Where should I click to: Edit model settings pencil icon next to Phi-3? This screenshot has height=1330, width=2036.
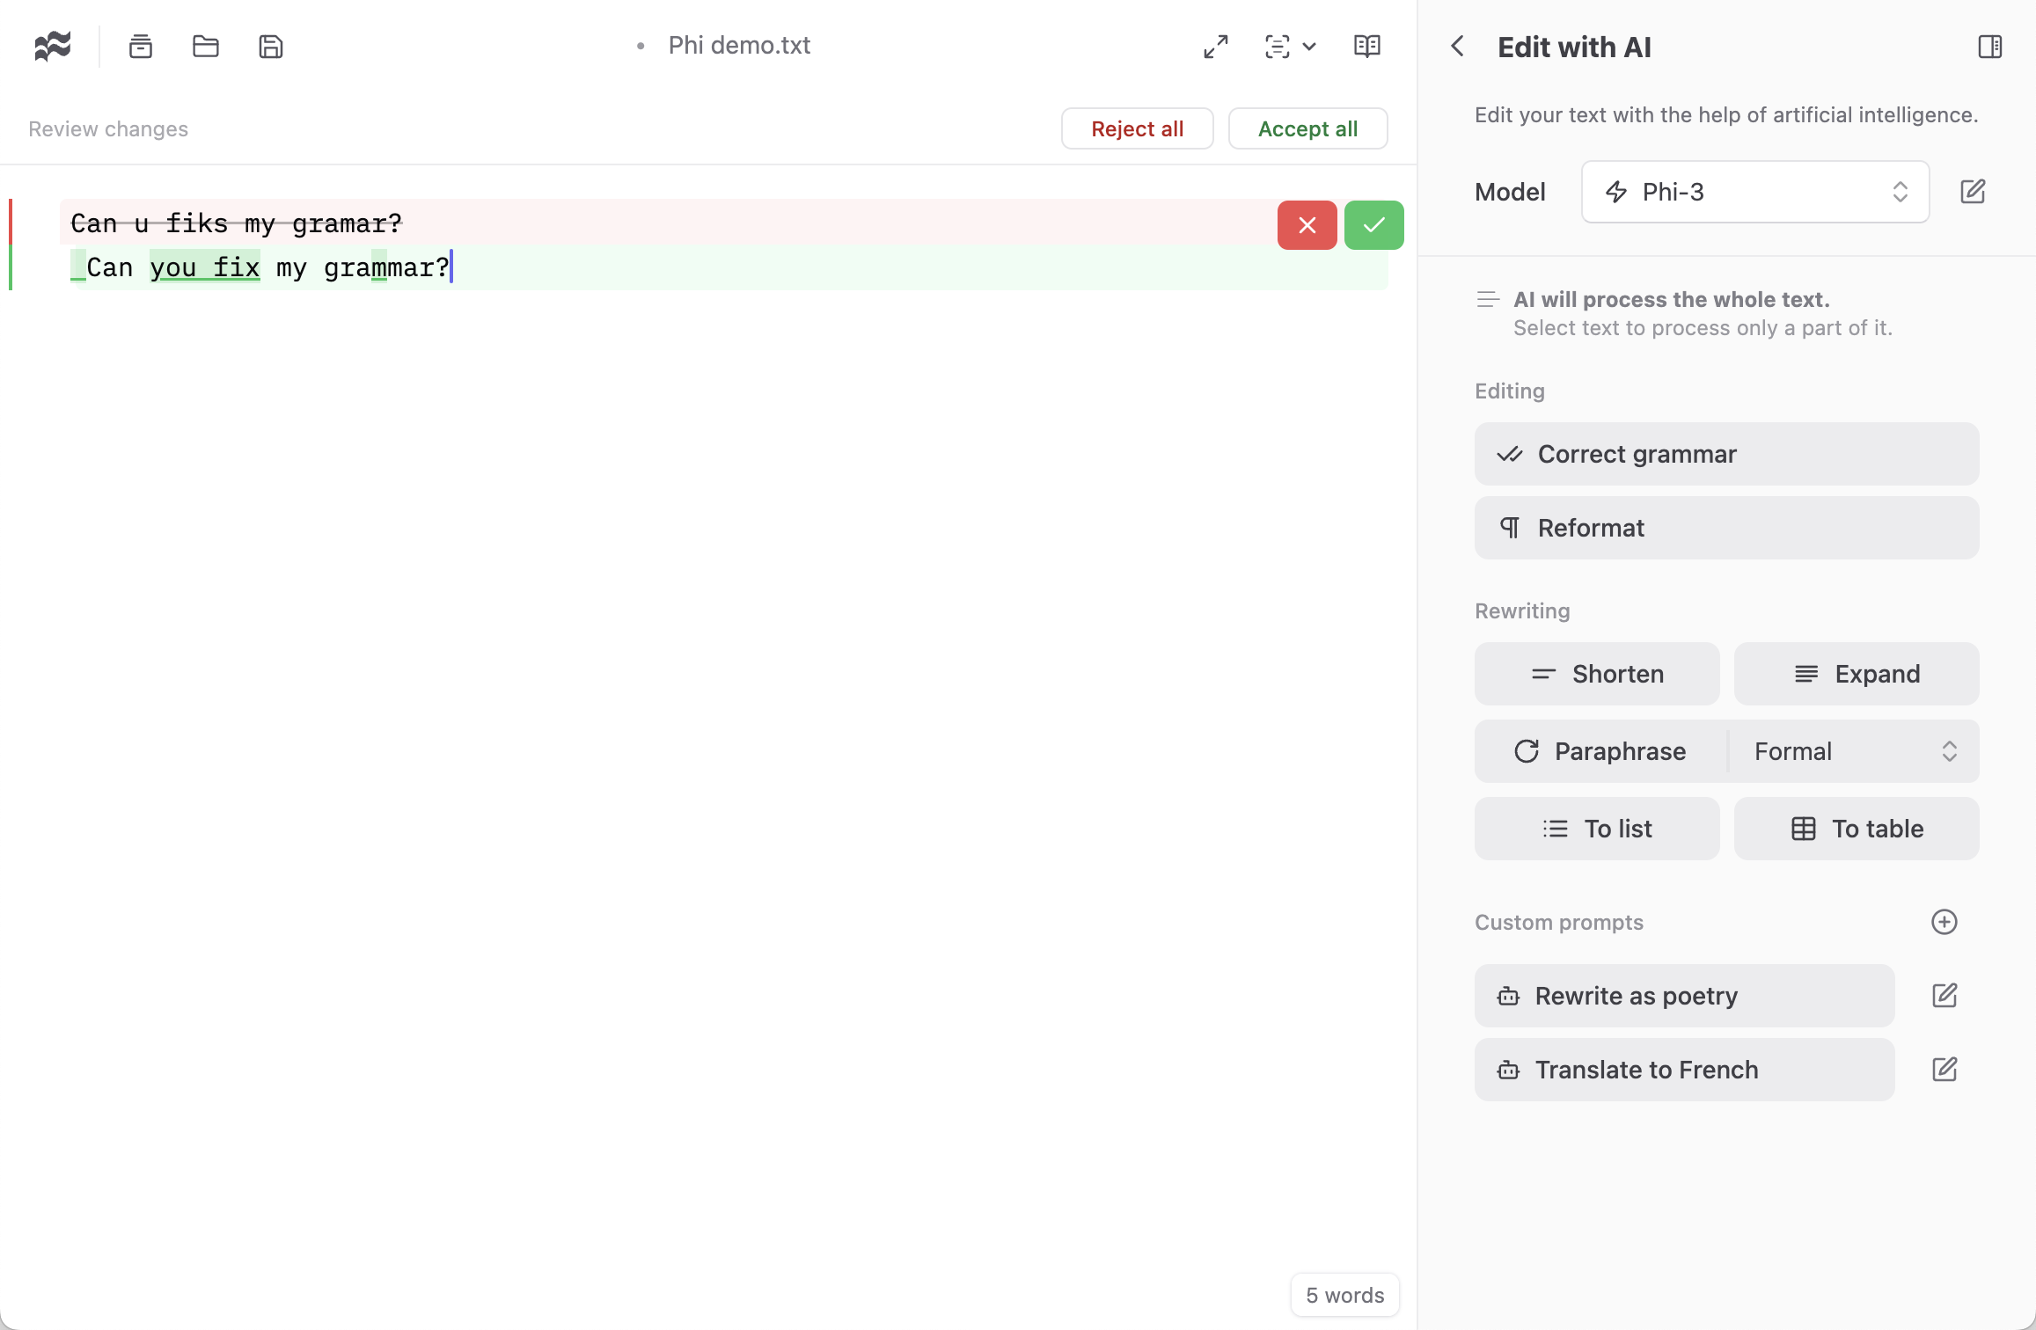coord(1973,191)
